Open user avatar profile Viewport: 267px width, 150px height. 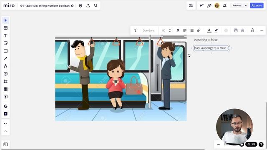pyautogui.click(x=217, y=5)
